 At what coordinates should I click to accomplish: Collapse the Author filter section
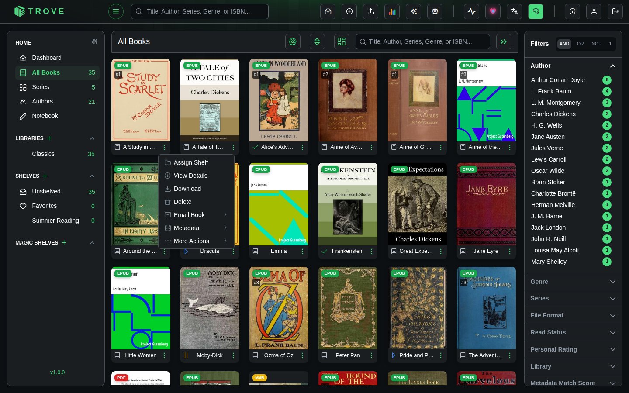tap(573, 65)
